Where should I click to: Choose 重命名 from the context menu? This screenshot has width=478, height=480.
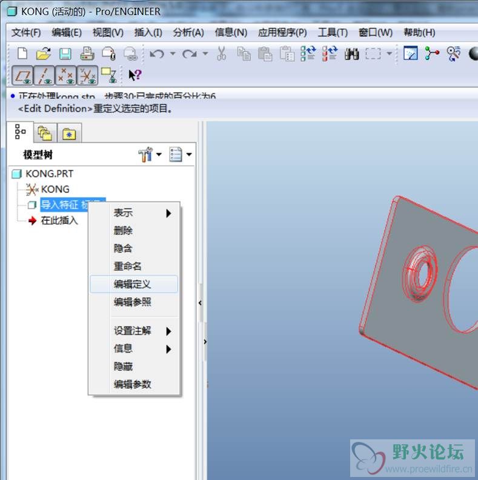point(133,266)
